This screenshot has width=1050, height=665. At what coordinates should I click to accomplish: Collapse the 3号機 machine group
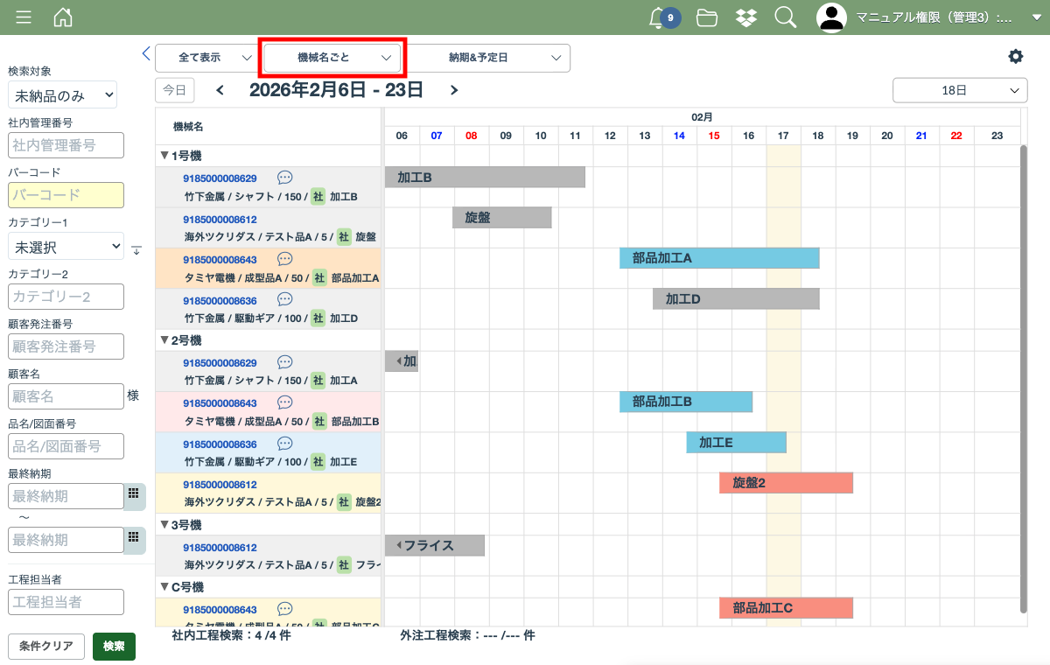click(164, 525)
